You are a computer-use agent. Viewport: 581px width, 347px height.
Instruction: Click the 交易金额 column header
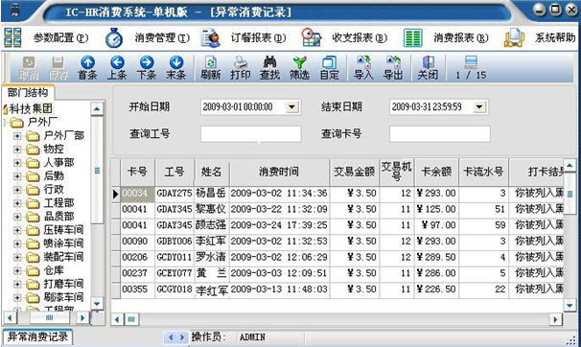[x=354, y=172]
